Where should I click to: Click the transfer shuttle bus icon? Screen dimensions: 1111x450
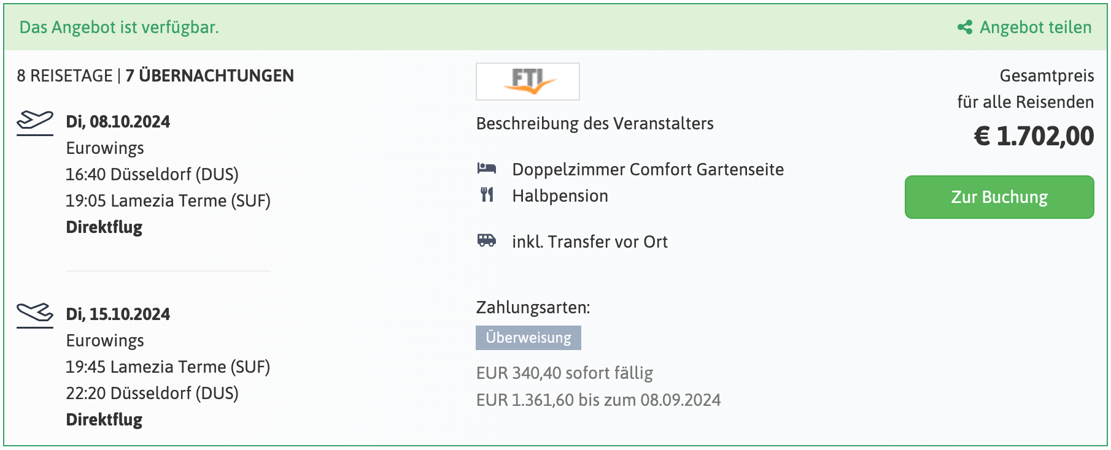pyautogui.click(x=487, y=240)
